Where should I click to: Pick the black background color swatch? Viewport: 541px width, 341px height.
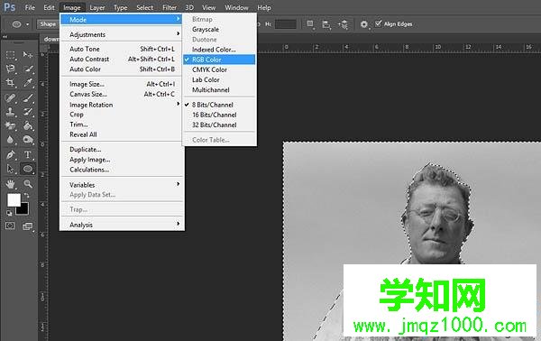click(x=23, y=209)
